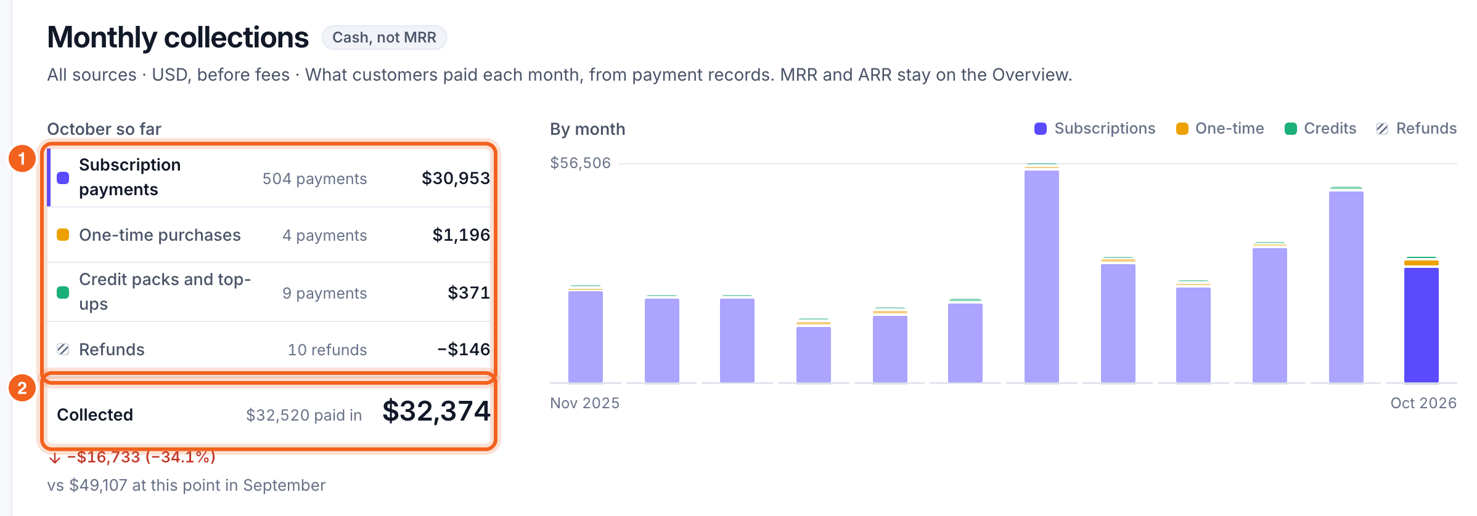This screenshot has width=1477, height=516.
Task: Click the 9 payments count
Action: (325, 293)
